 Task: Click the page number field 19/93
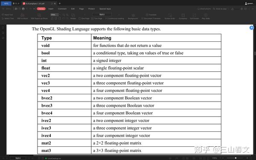102,15
